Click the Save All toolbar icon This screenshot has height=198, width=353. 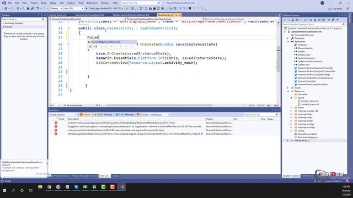click(32, 9)
